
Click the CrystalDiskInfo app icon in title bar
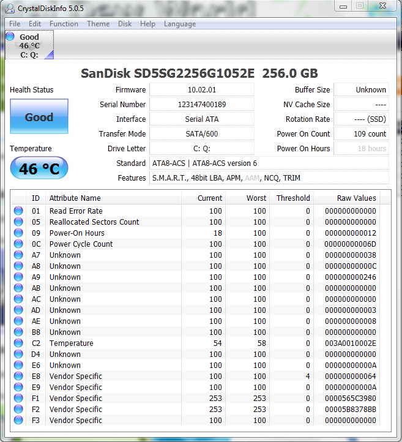pyautogui.click(x=9, y=7)
